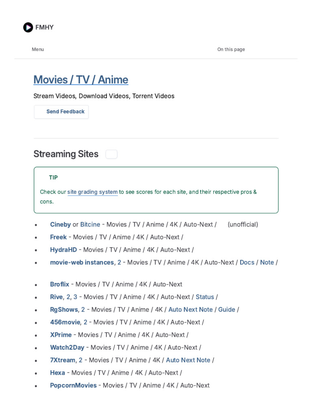Visit the Watch2Day link

pos(67,347)
